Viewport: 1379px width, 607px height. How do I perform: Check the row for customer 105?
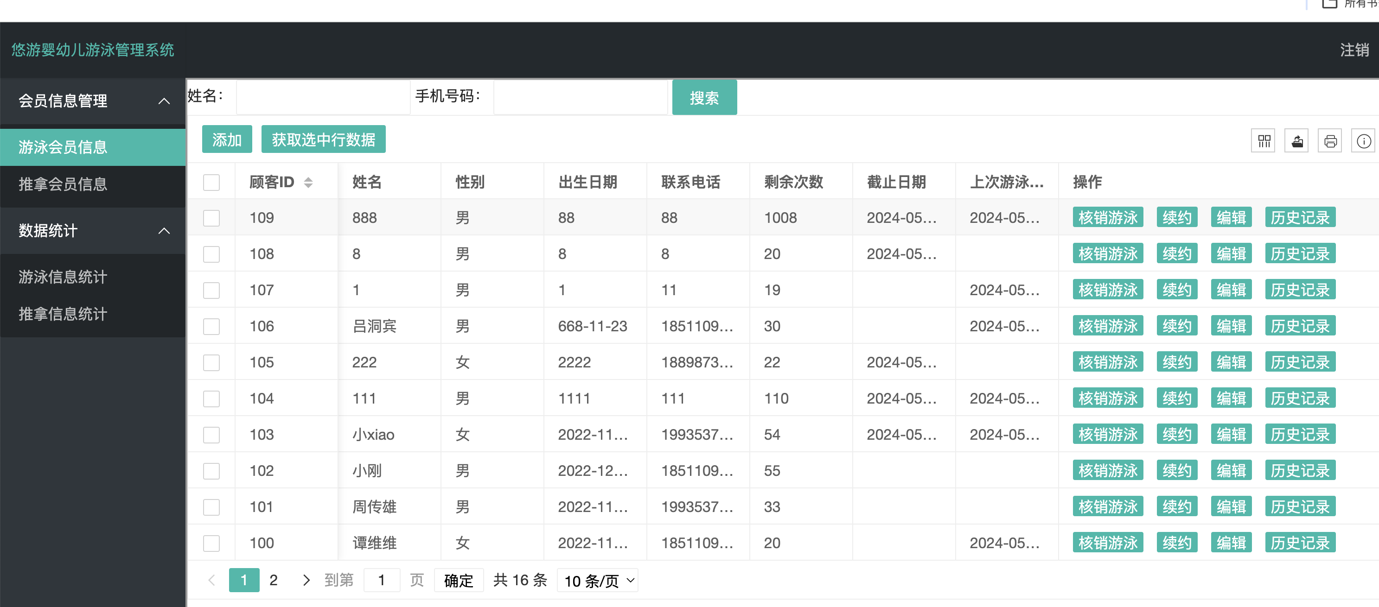[211, 363]
